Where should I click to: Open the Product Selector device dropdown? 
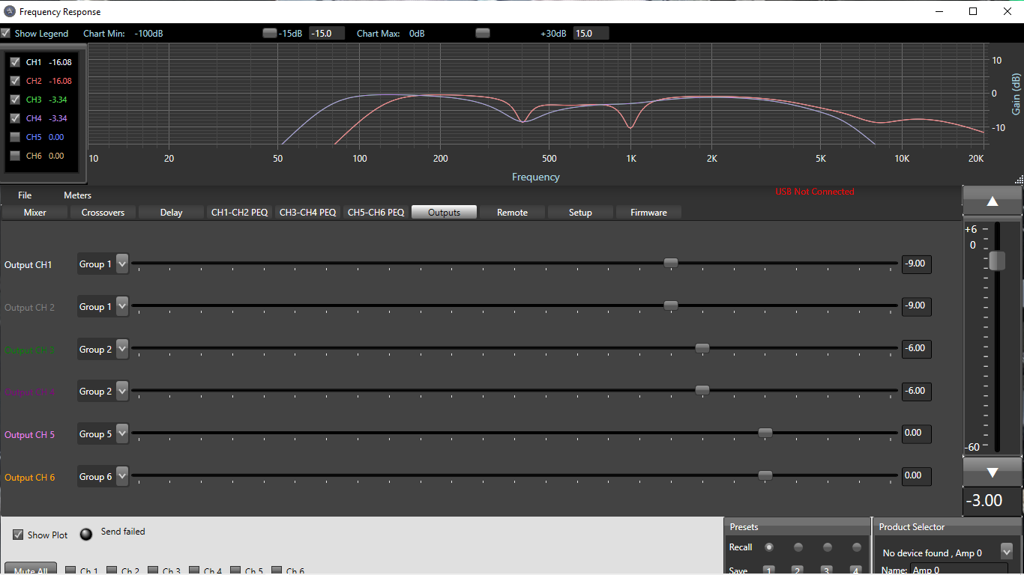1006,552
